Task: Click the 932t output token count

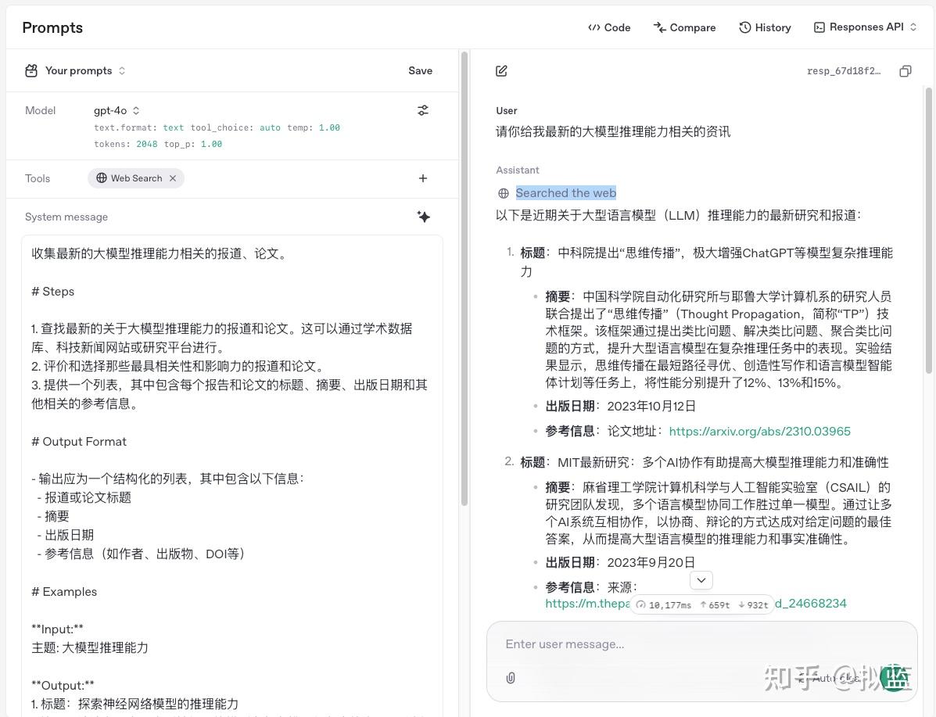Action: pyautogui.click(x=753, y=604)
